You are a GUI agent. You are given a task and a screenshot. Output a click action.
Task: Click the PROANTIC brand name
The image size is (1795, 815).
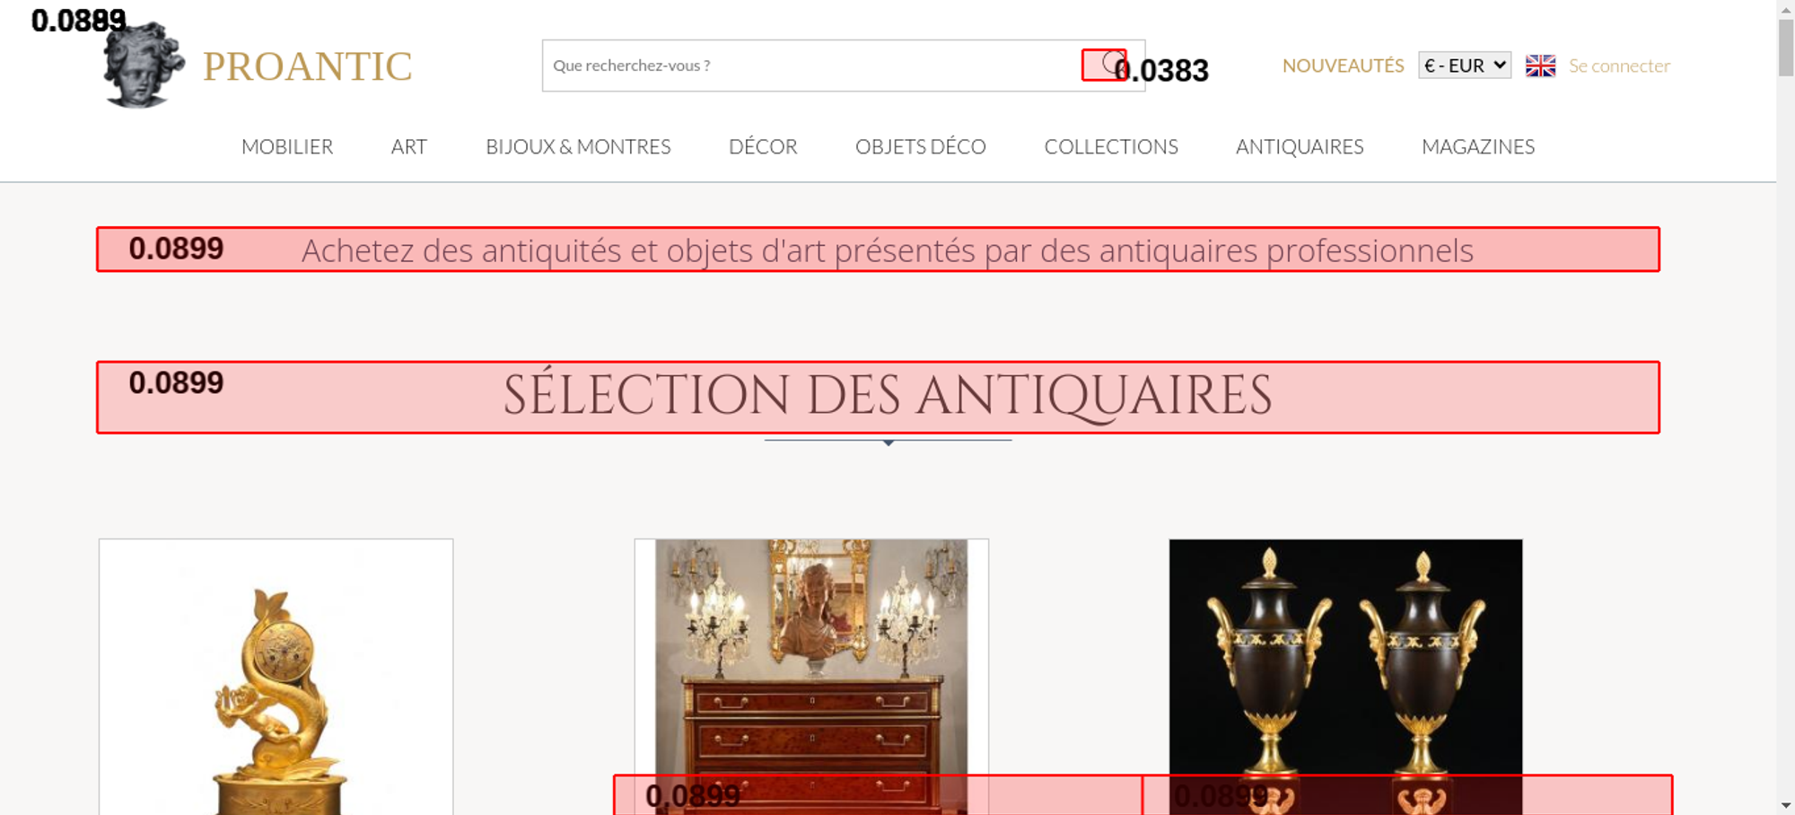tap(307, 66)
